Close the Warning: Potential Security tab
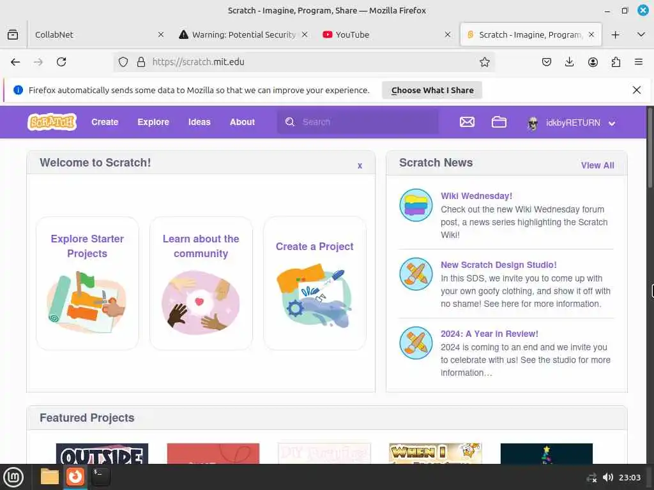The width and height of the screenshot is (654, 490). point(305,34)
